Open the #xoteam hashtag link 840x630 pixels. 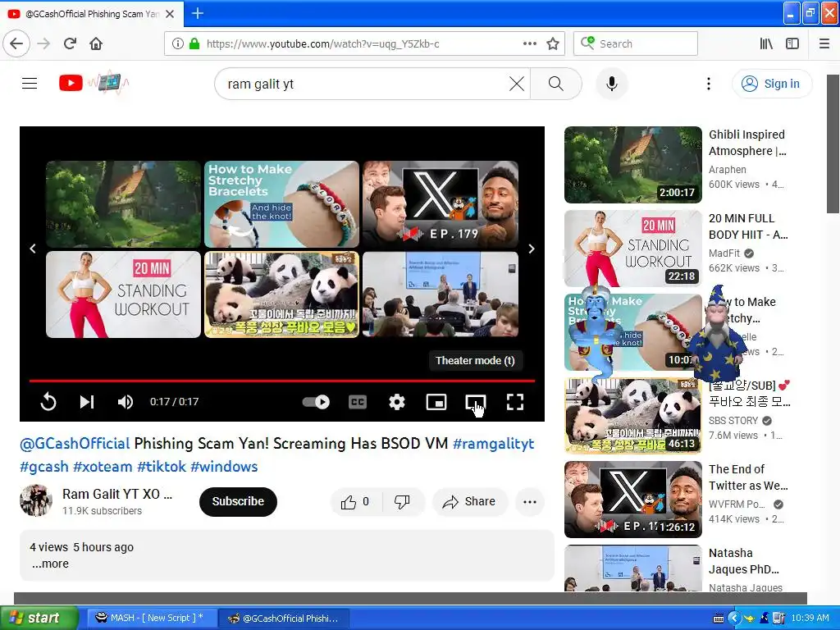coord(103,467)
